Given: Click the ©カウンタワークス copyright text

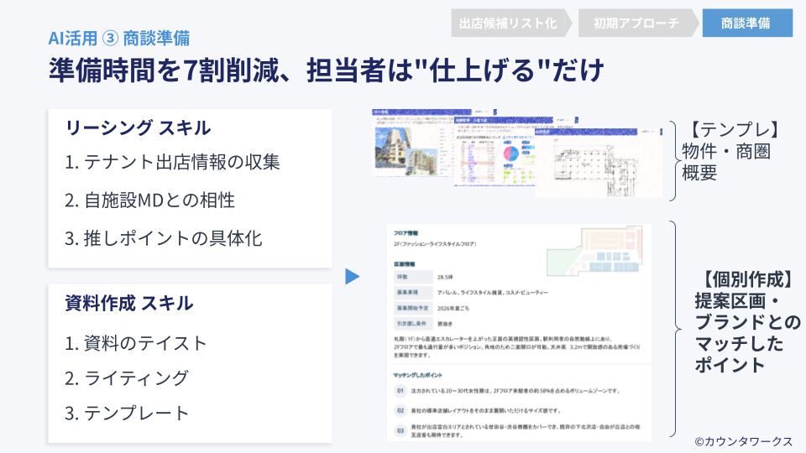Looking at the screenshot, I should pos(743,440).
